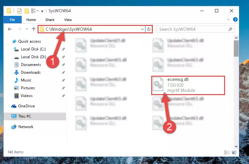Open Downloads in the sidebar
The height and width of the screenshot is (164, 249).
28,72
